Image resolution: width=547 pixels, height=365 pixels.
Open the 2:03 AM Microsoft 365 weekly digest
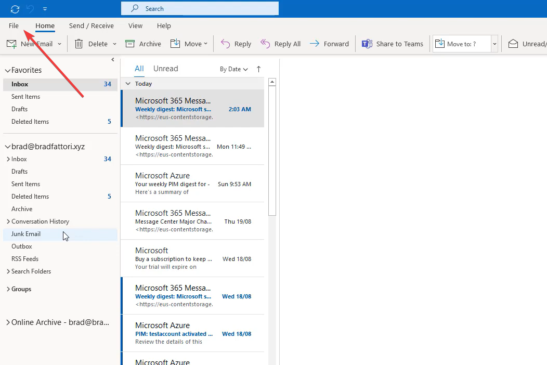[192, 109]
